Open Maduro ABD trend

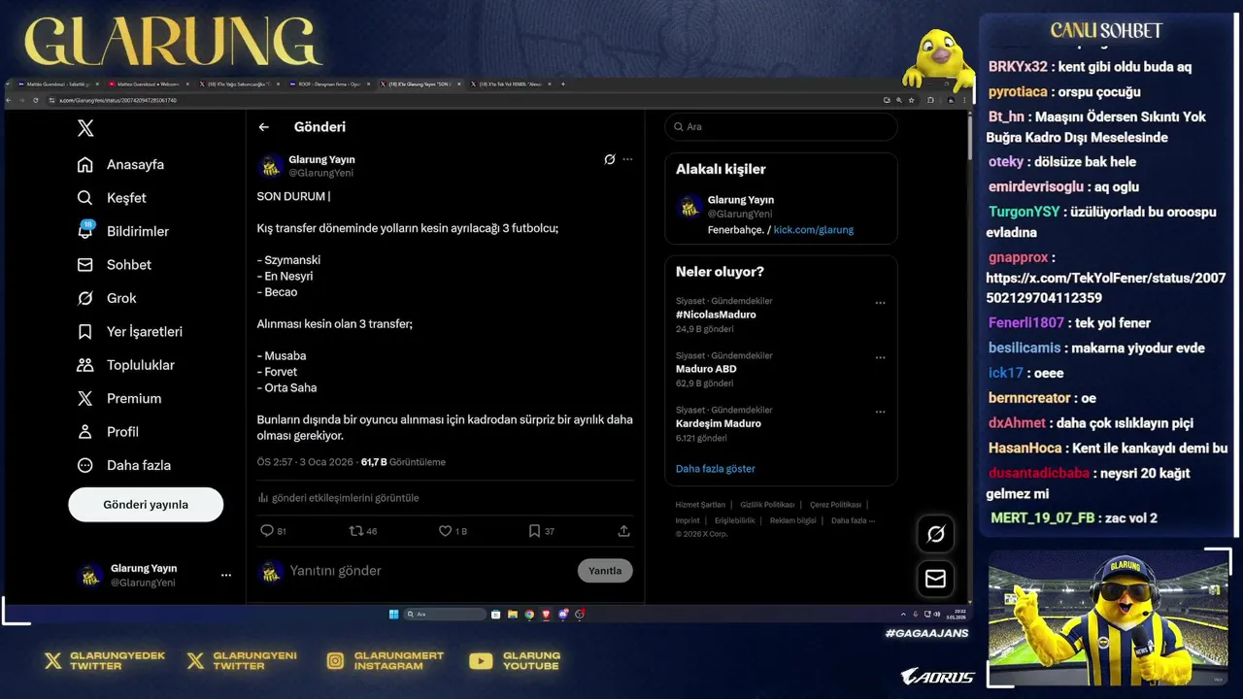(706, 369)
